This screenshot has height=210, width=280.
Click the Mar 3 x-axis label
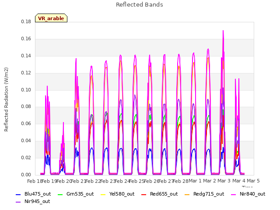(x=224, y=181)
